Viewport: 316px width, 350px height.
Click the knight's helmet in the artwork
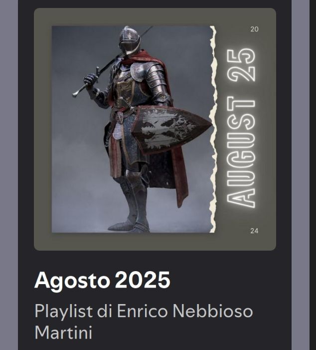129,40
